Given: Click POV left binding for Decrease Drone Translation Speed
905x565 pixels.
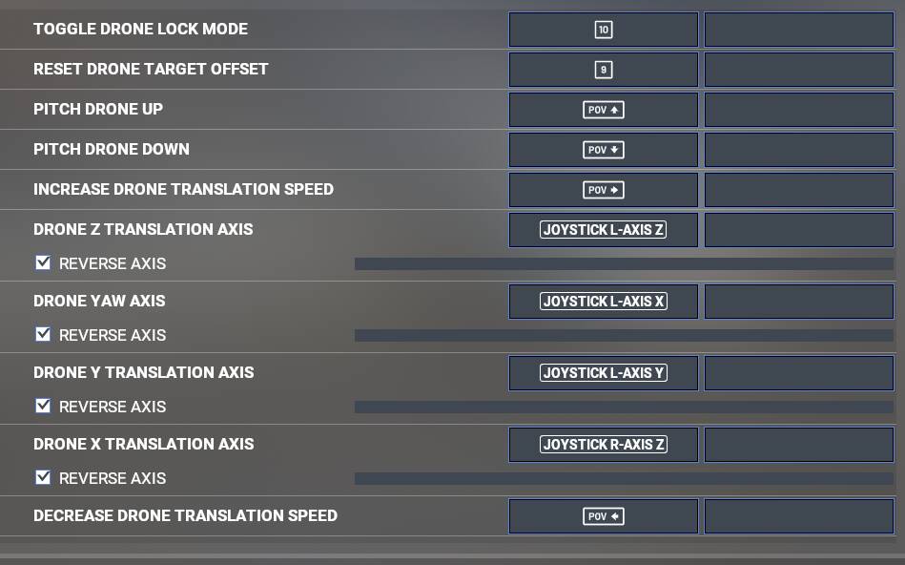Looking at the screenshot, I should click(603, 516).
